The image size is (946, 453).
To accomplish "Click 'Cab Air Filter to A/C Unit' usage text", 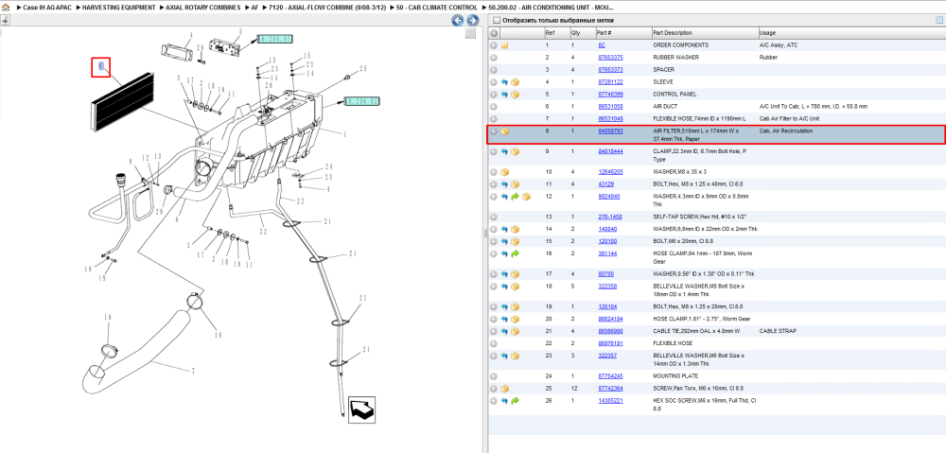I will tap(790, 118).
